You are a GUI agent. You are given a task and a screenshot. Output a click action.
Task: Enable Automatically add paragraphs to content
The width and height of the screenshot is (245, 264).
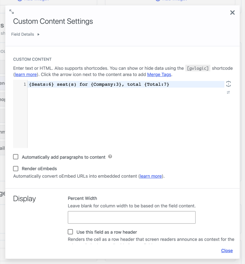(x=16, y=157)
